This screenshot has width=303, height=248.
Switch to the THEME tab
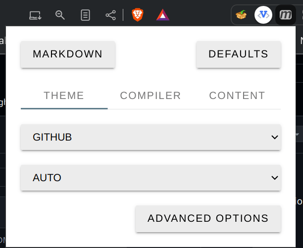64,96
